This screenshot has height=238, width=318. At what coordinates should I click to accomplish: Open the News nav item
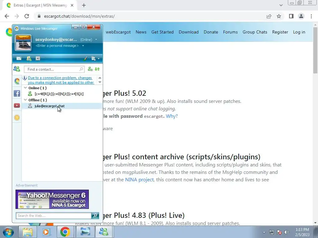click(x=141, y=32)
